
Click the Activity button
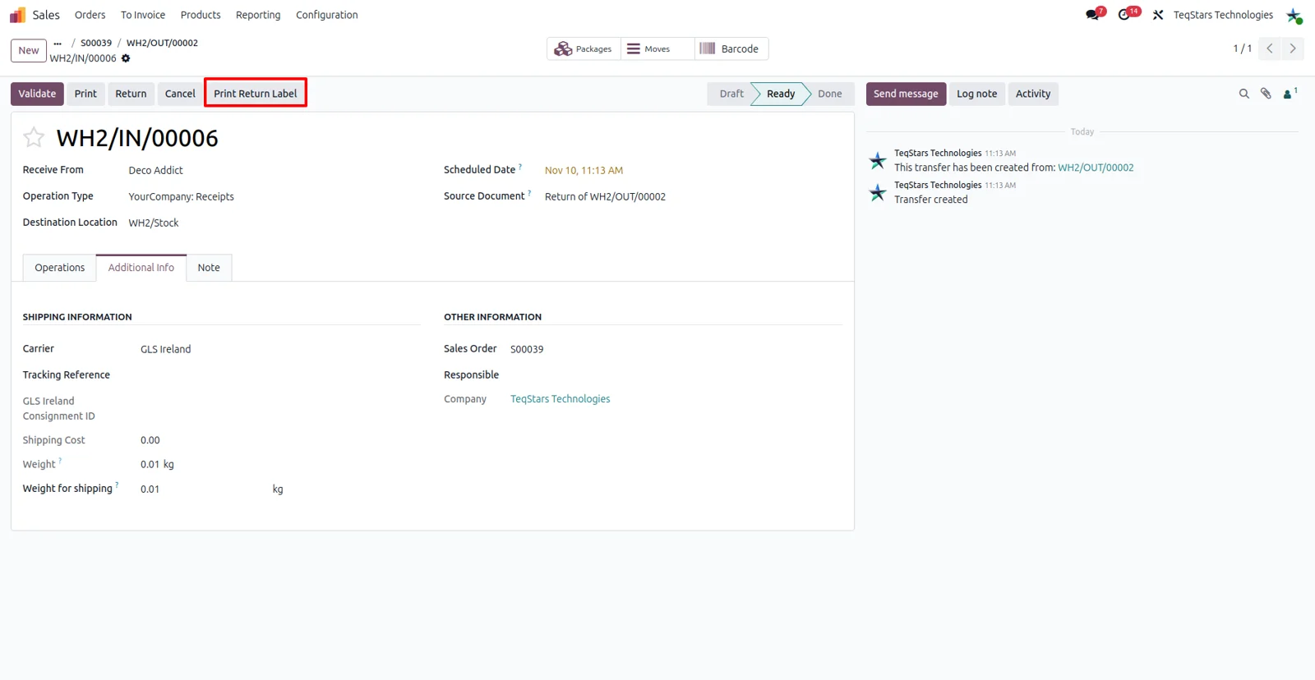click(1033, 94)
